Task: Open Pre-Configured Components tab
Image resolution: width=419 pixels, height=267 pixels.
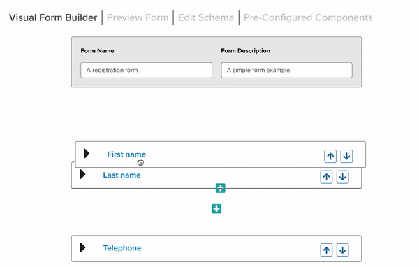Action: (x=308, y=17)
